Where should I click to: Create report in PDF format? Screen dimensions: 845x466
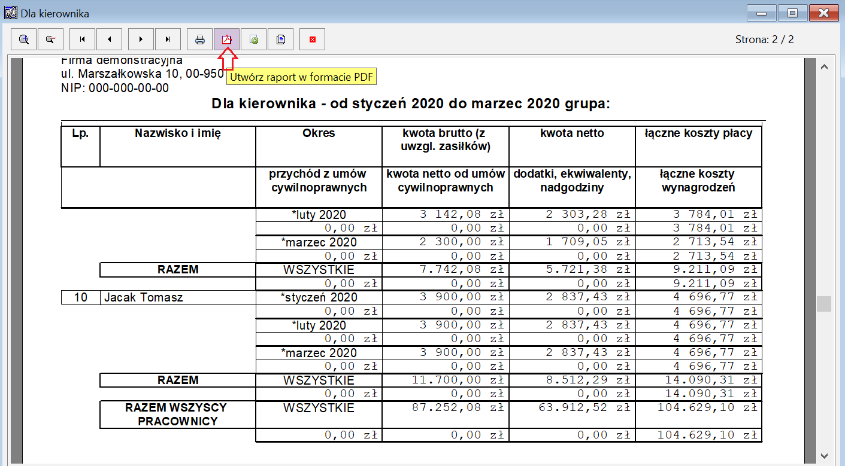click(227, 39)
